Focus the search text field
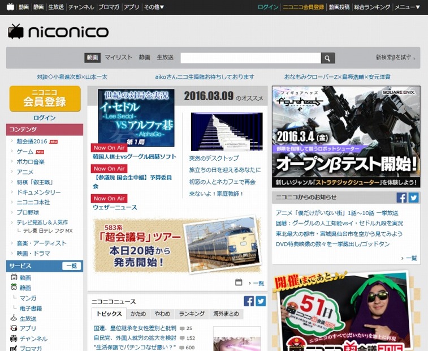428x351 pixels. tap(250, 58)
